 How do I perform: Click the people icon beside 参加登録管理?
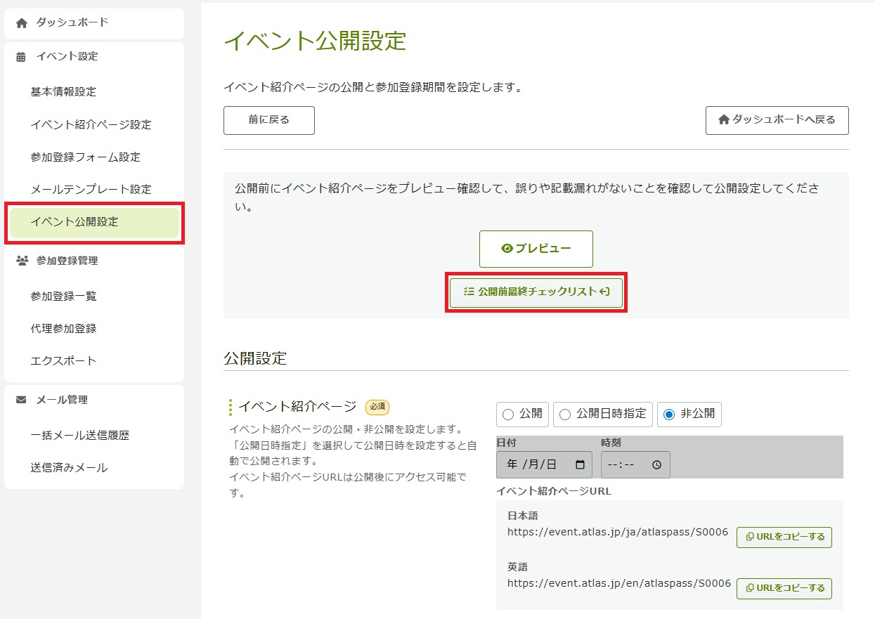[x=22, y=261]
